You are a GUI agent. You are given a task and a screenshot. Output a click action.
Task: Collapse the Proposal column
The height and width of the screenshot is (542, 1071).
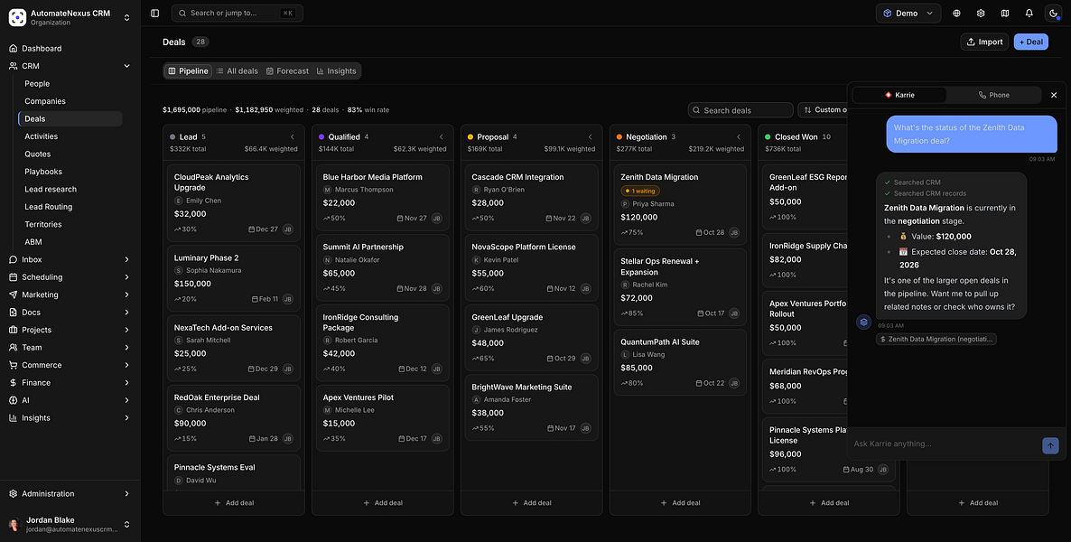pos(591,136)
